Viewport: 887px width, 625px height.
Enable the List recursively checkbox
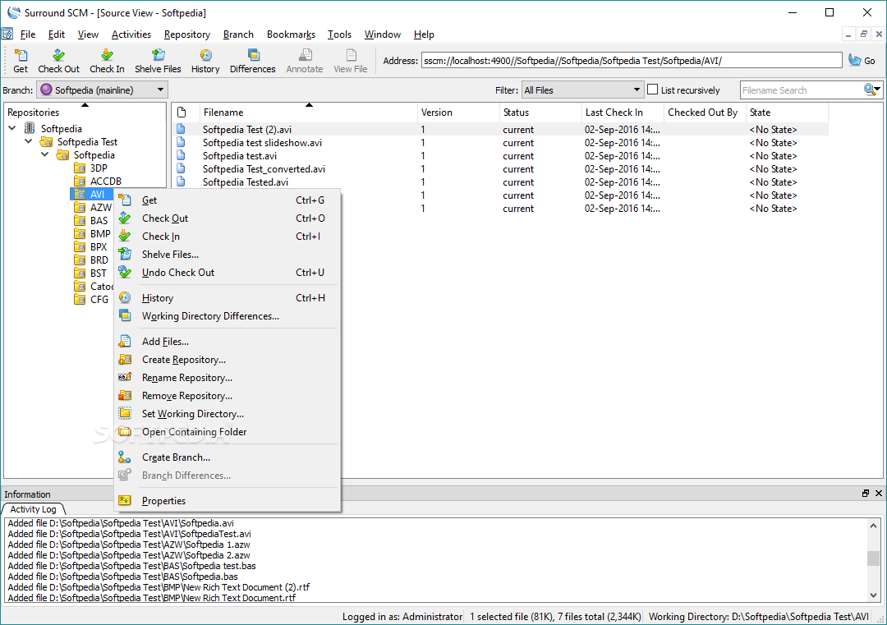pyautogui.click(x=652, y=90)
